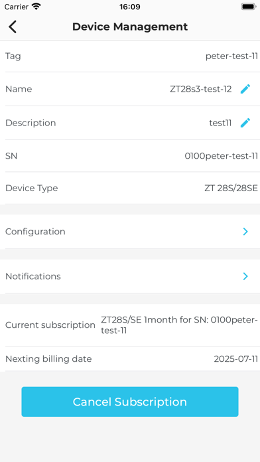Select the Tag value peter-test-11
The height and width of the screenshot is (462, 260).
tap(231, 56)
